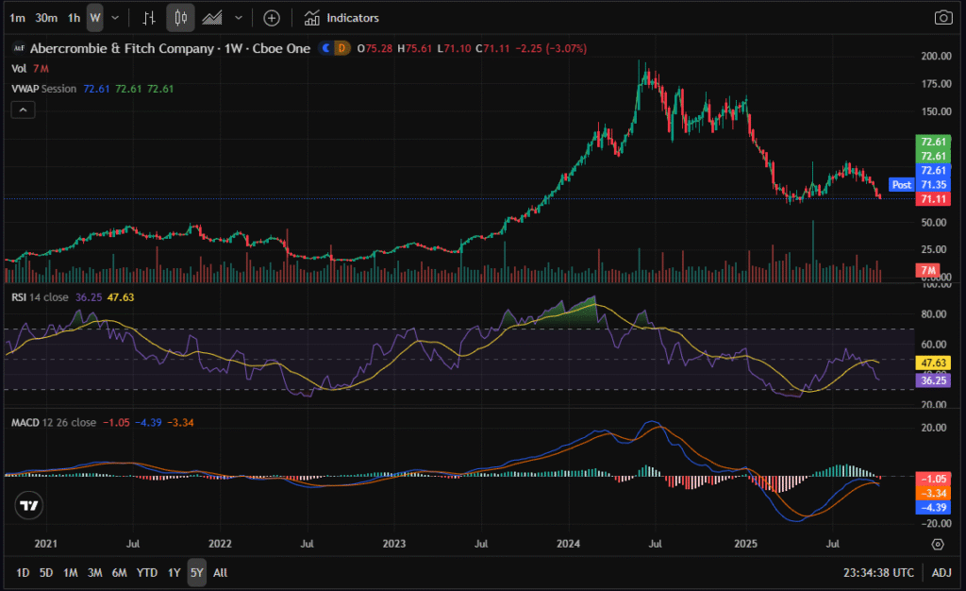Toggle ADJ adjusted data setting

(x=941, y=572)
